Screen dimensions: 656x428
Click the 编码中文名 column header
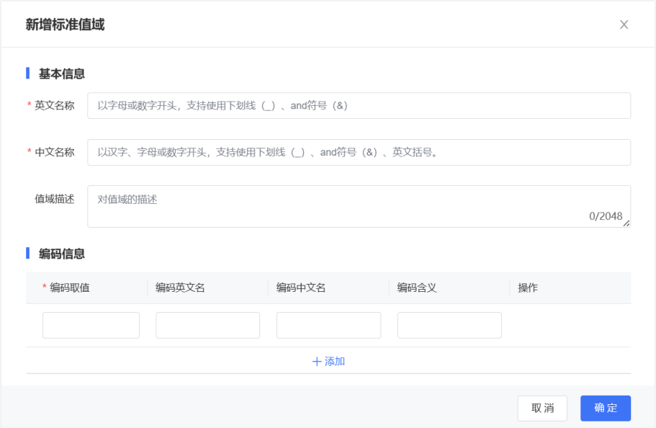click(301, 287)
